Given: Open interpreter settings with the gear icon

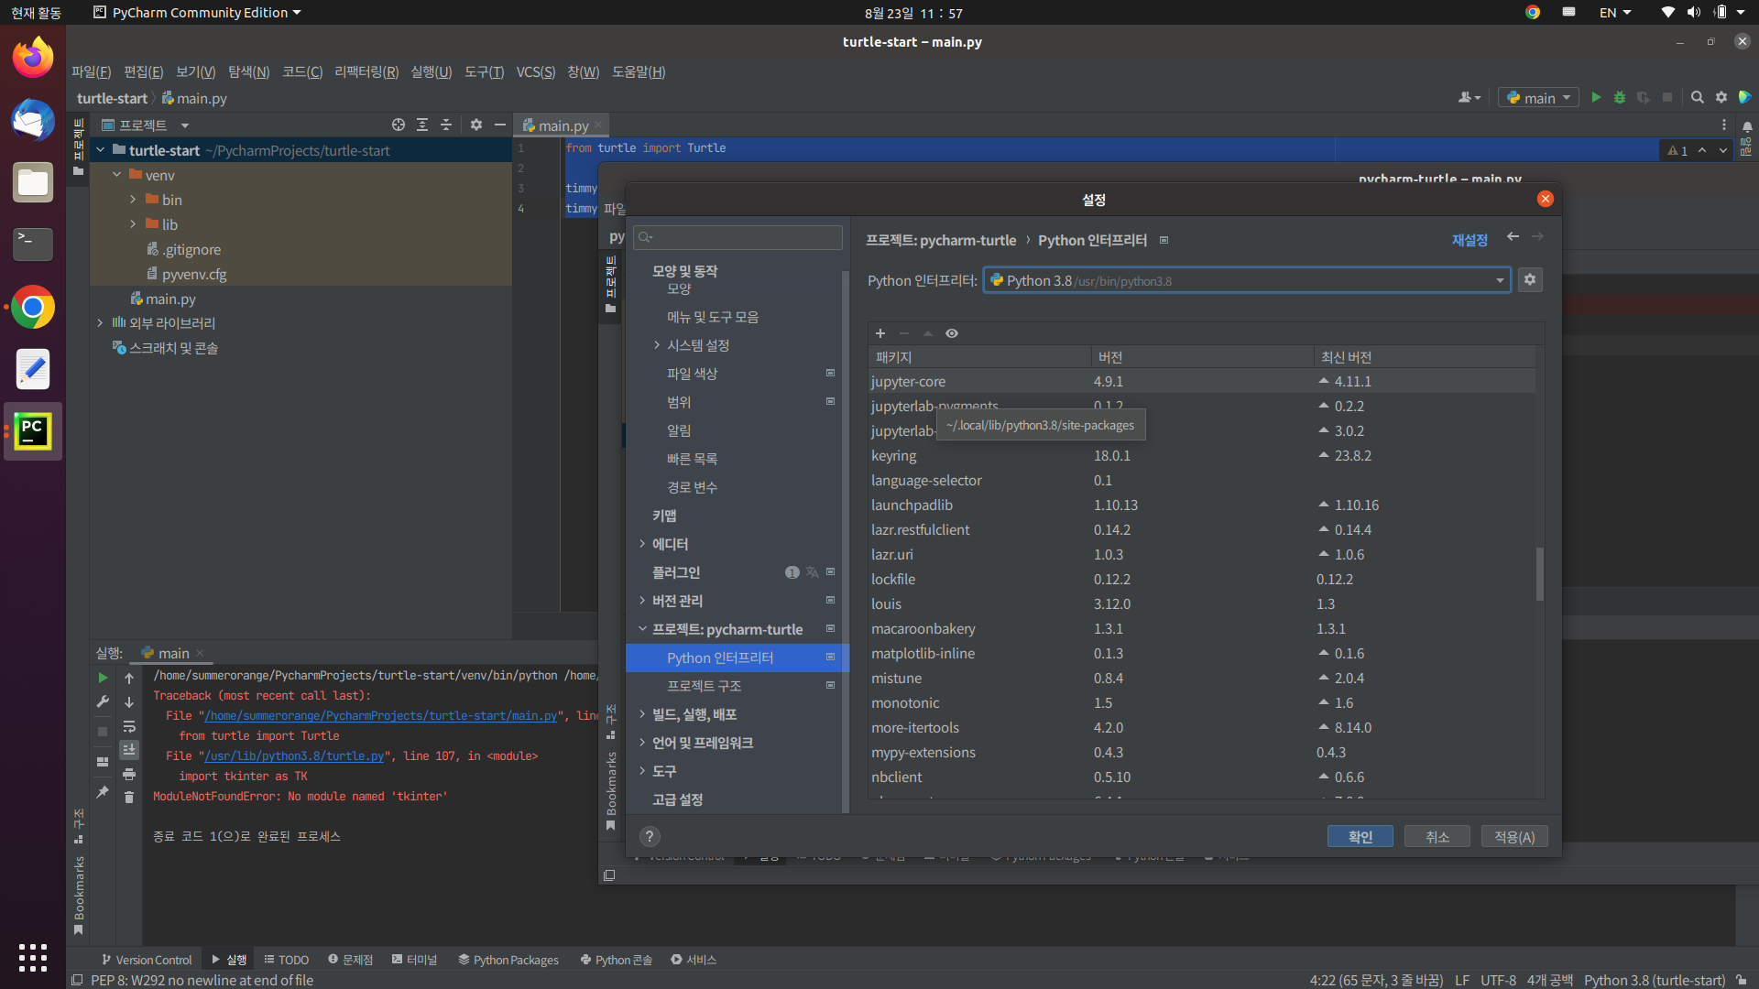Looking at the screenshot, I should [x=1530, y=280].
